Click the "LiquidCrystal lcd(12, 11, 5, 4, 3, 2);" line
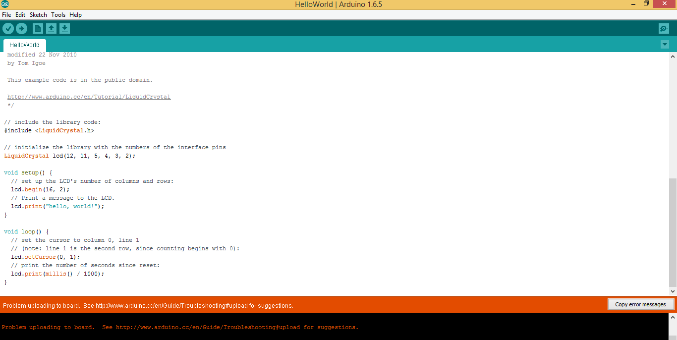 coord(69,156)
